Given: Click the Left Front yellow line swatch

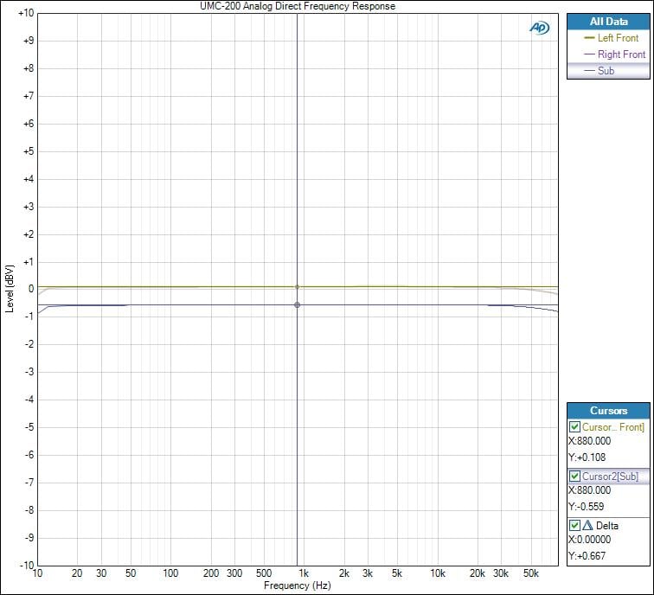Looking at the screenshot, I should pyautogui.click(x=590, y=38).
